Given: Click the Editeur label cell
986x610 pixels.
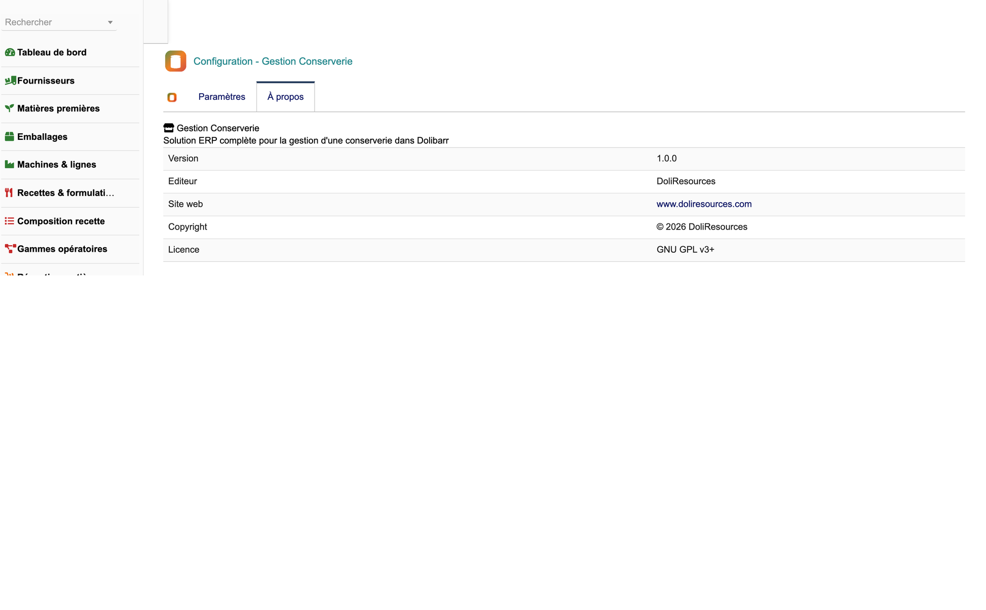Looking at the screenshot, I should tap(407, 181).
